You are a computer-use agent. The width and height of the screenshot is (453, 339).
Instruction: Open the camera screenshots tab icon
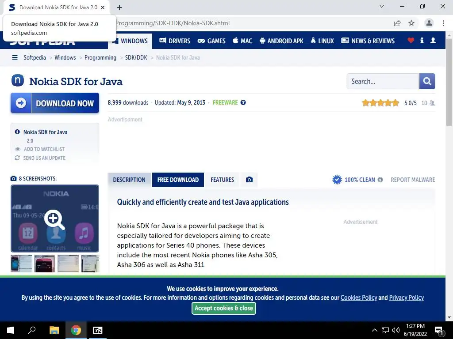tap(249, 180)
